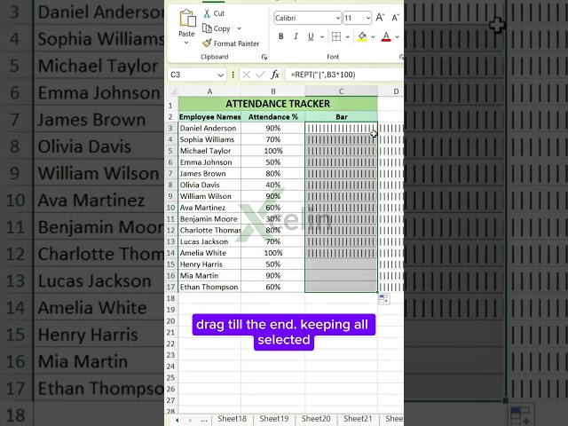Click Olivia Davis 40% attendance cell
568x426 pixels.
(273, 185)
